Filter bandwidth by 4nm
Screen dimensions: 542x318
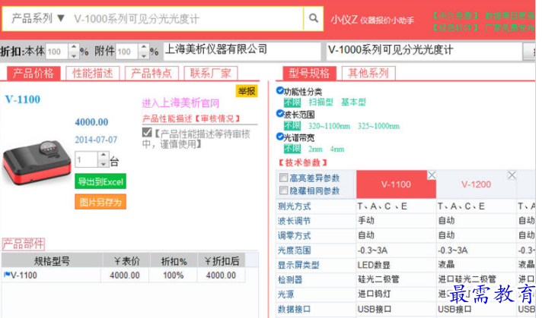337,149
